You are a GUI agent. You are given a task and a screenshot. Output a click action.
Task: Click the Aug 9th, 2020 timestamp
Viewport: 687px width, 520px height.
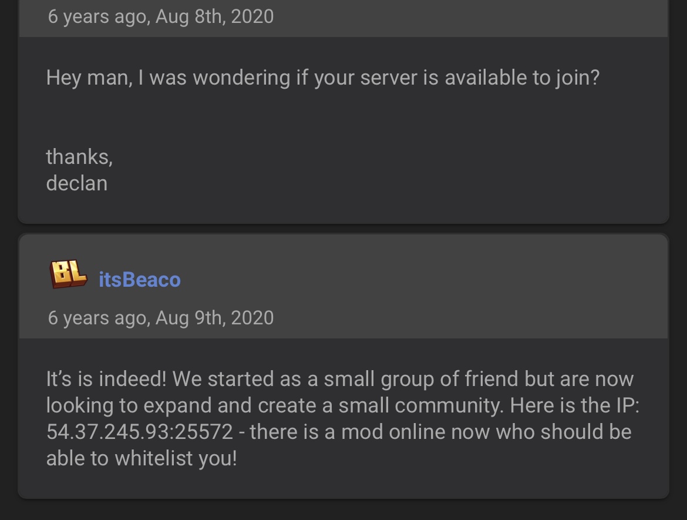[x=160, y=318]
